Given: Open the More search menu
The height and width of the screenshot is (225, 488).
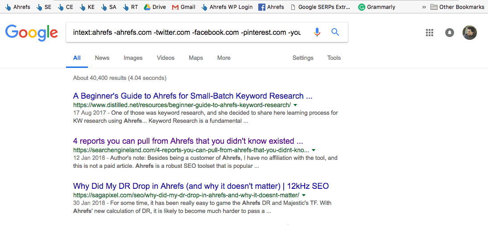Looking at the screenshot, I should [x=223, y=58].
